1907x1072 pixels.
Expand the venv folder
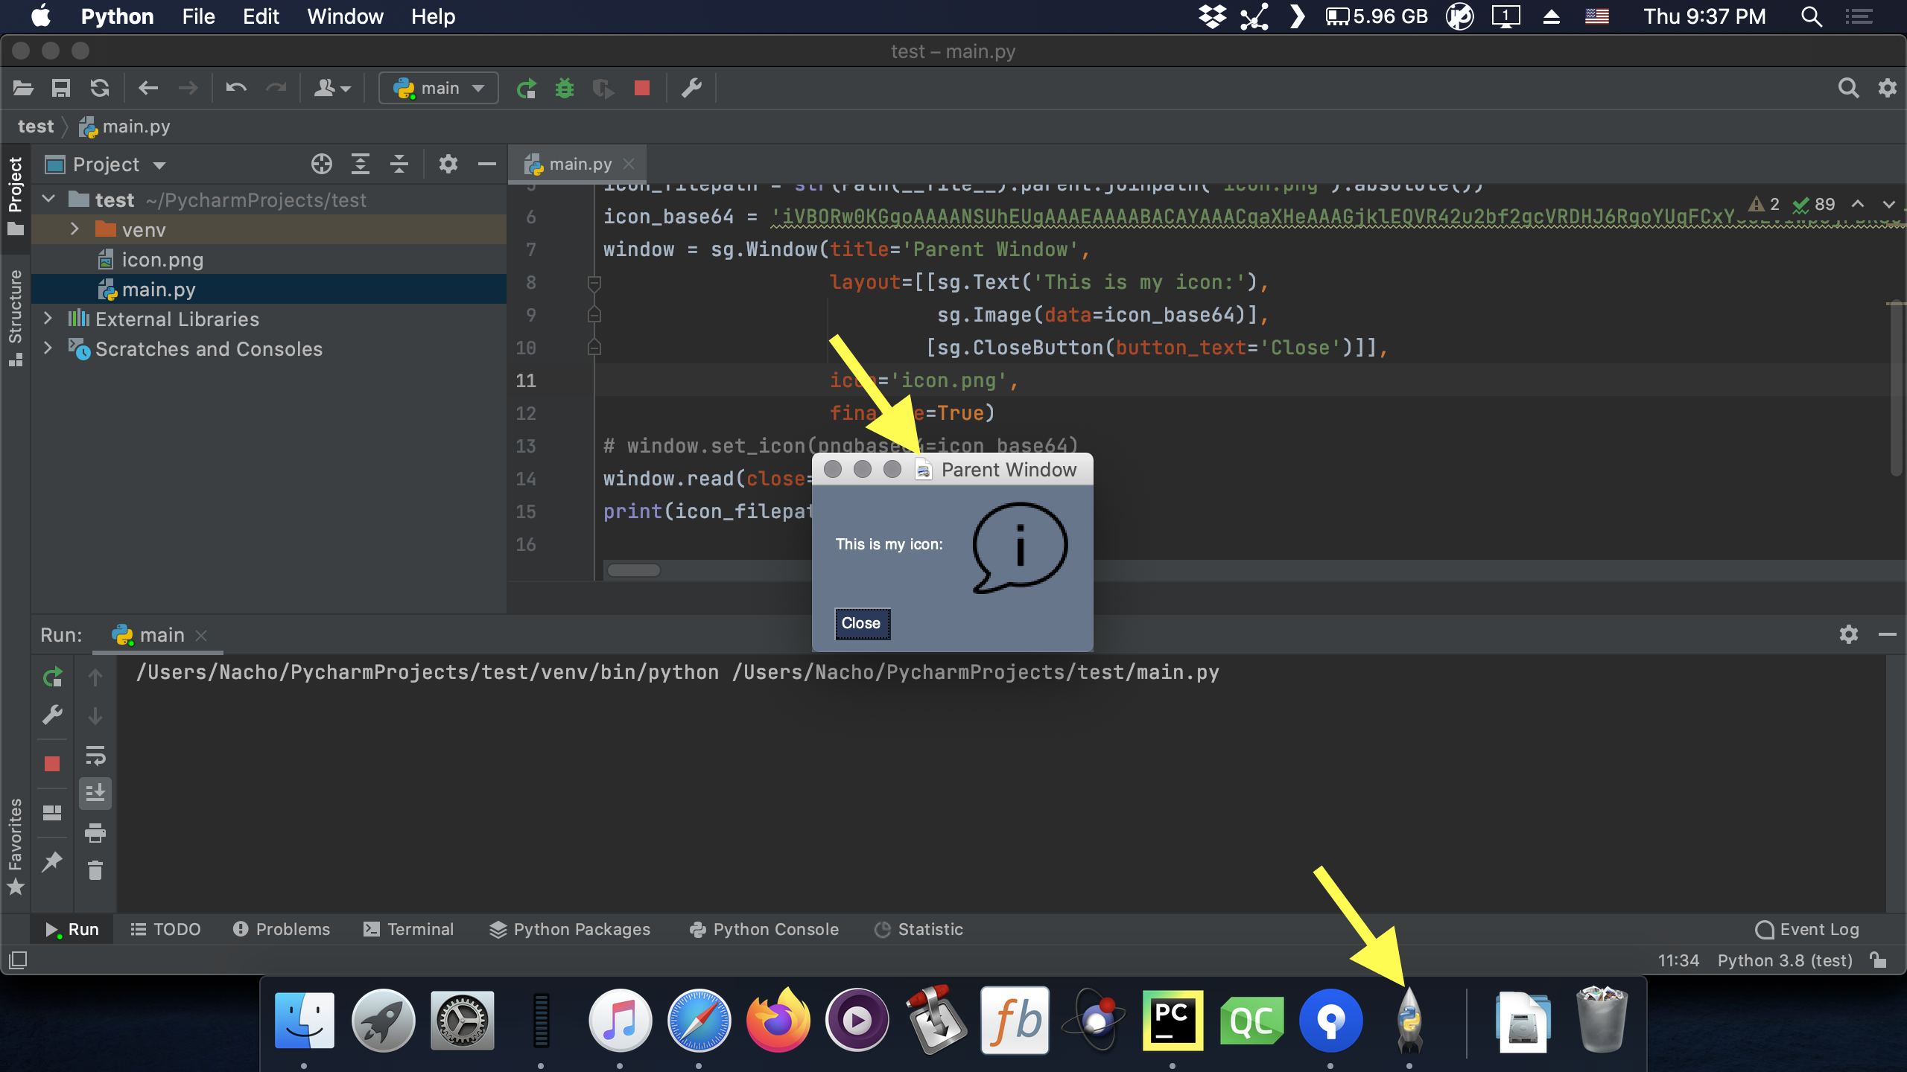click(74, 229)
